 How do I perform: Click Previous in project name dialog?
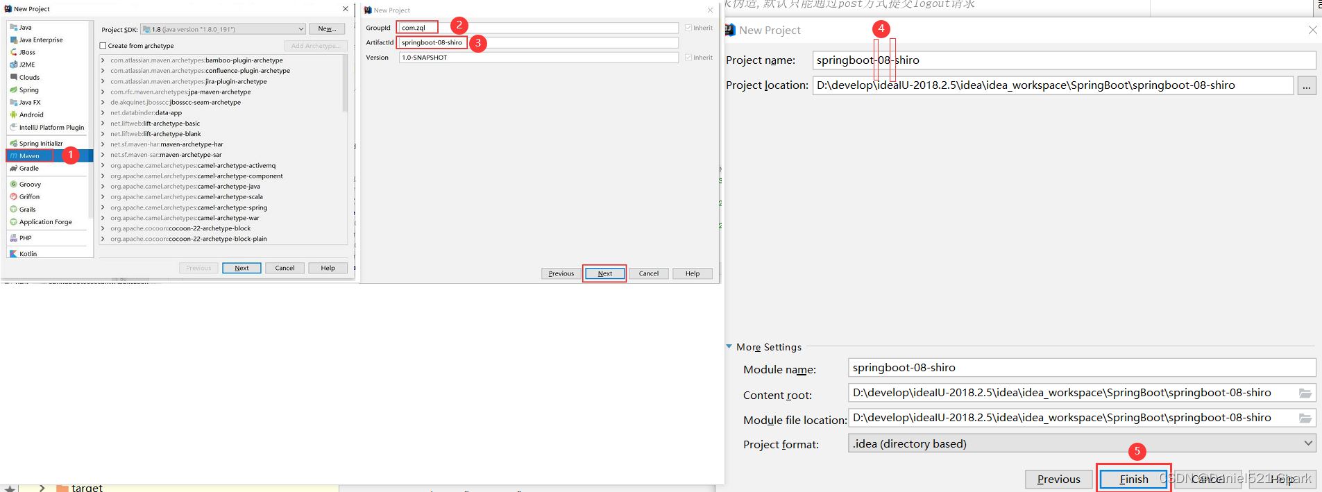(1059, 480)
